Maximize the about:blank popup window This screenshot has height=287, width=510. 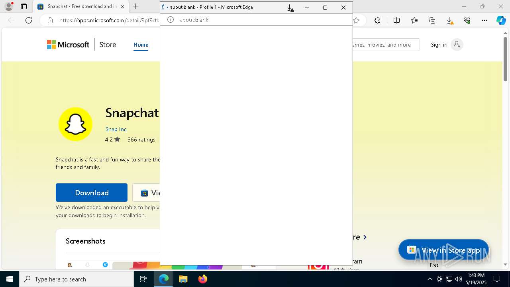[325, 8]
